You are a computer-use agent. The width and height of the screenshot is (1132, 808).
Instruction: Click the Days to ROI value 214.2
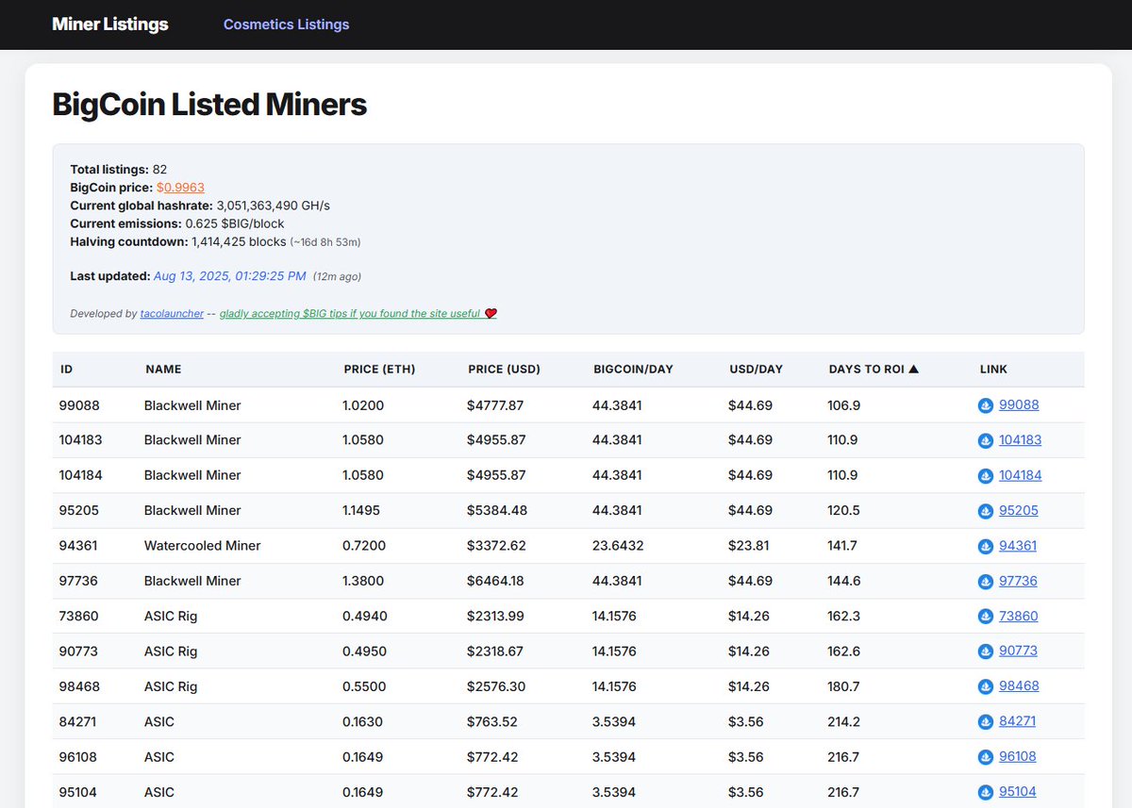tap(843, 721)
